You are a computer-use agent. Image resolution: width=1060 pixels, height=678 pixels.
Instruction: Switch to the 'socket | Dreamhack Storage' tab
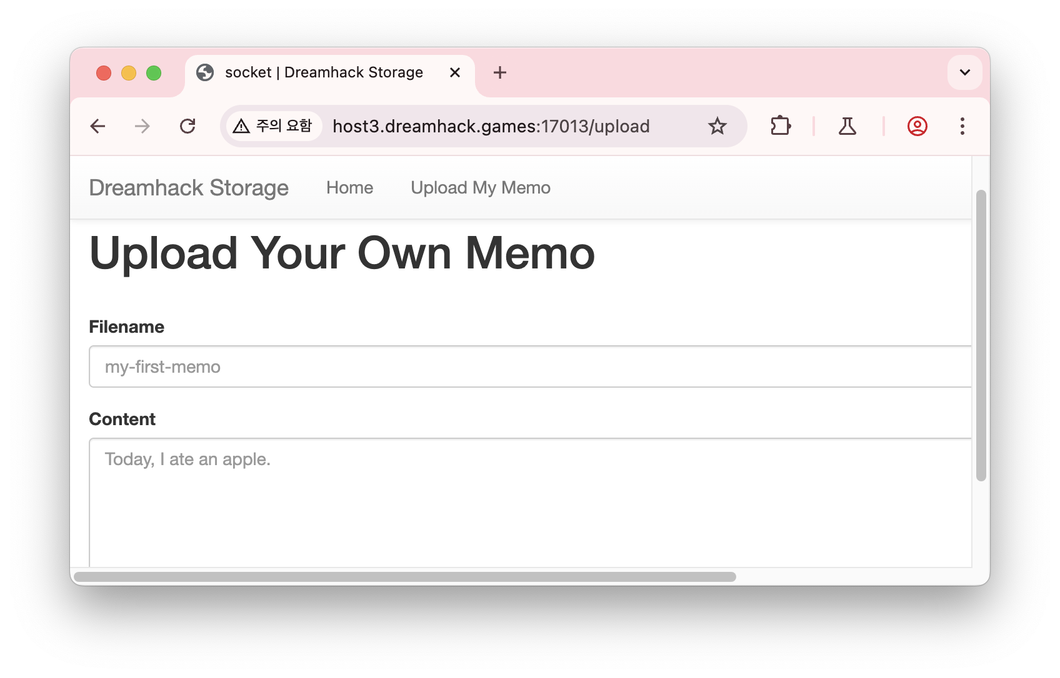[324, 72]
